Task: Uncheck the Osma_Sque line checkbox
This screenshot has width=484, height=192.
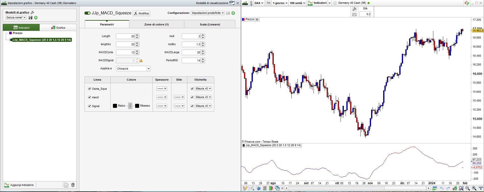Action: click(89, 89)
